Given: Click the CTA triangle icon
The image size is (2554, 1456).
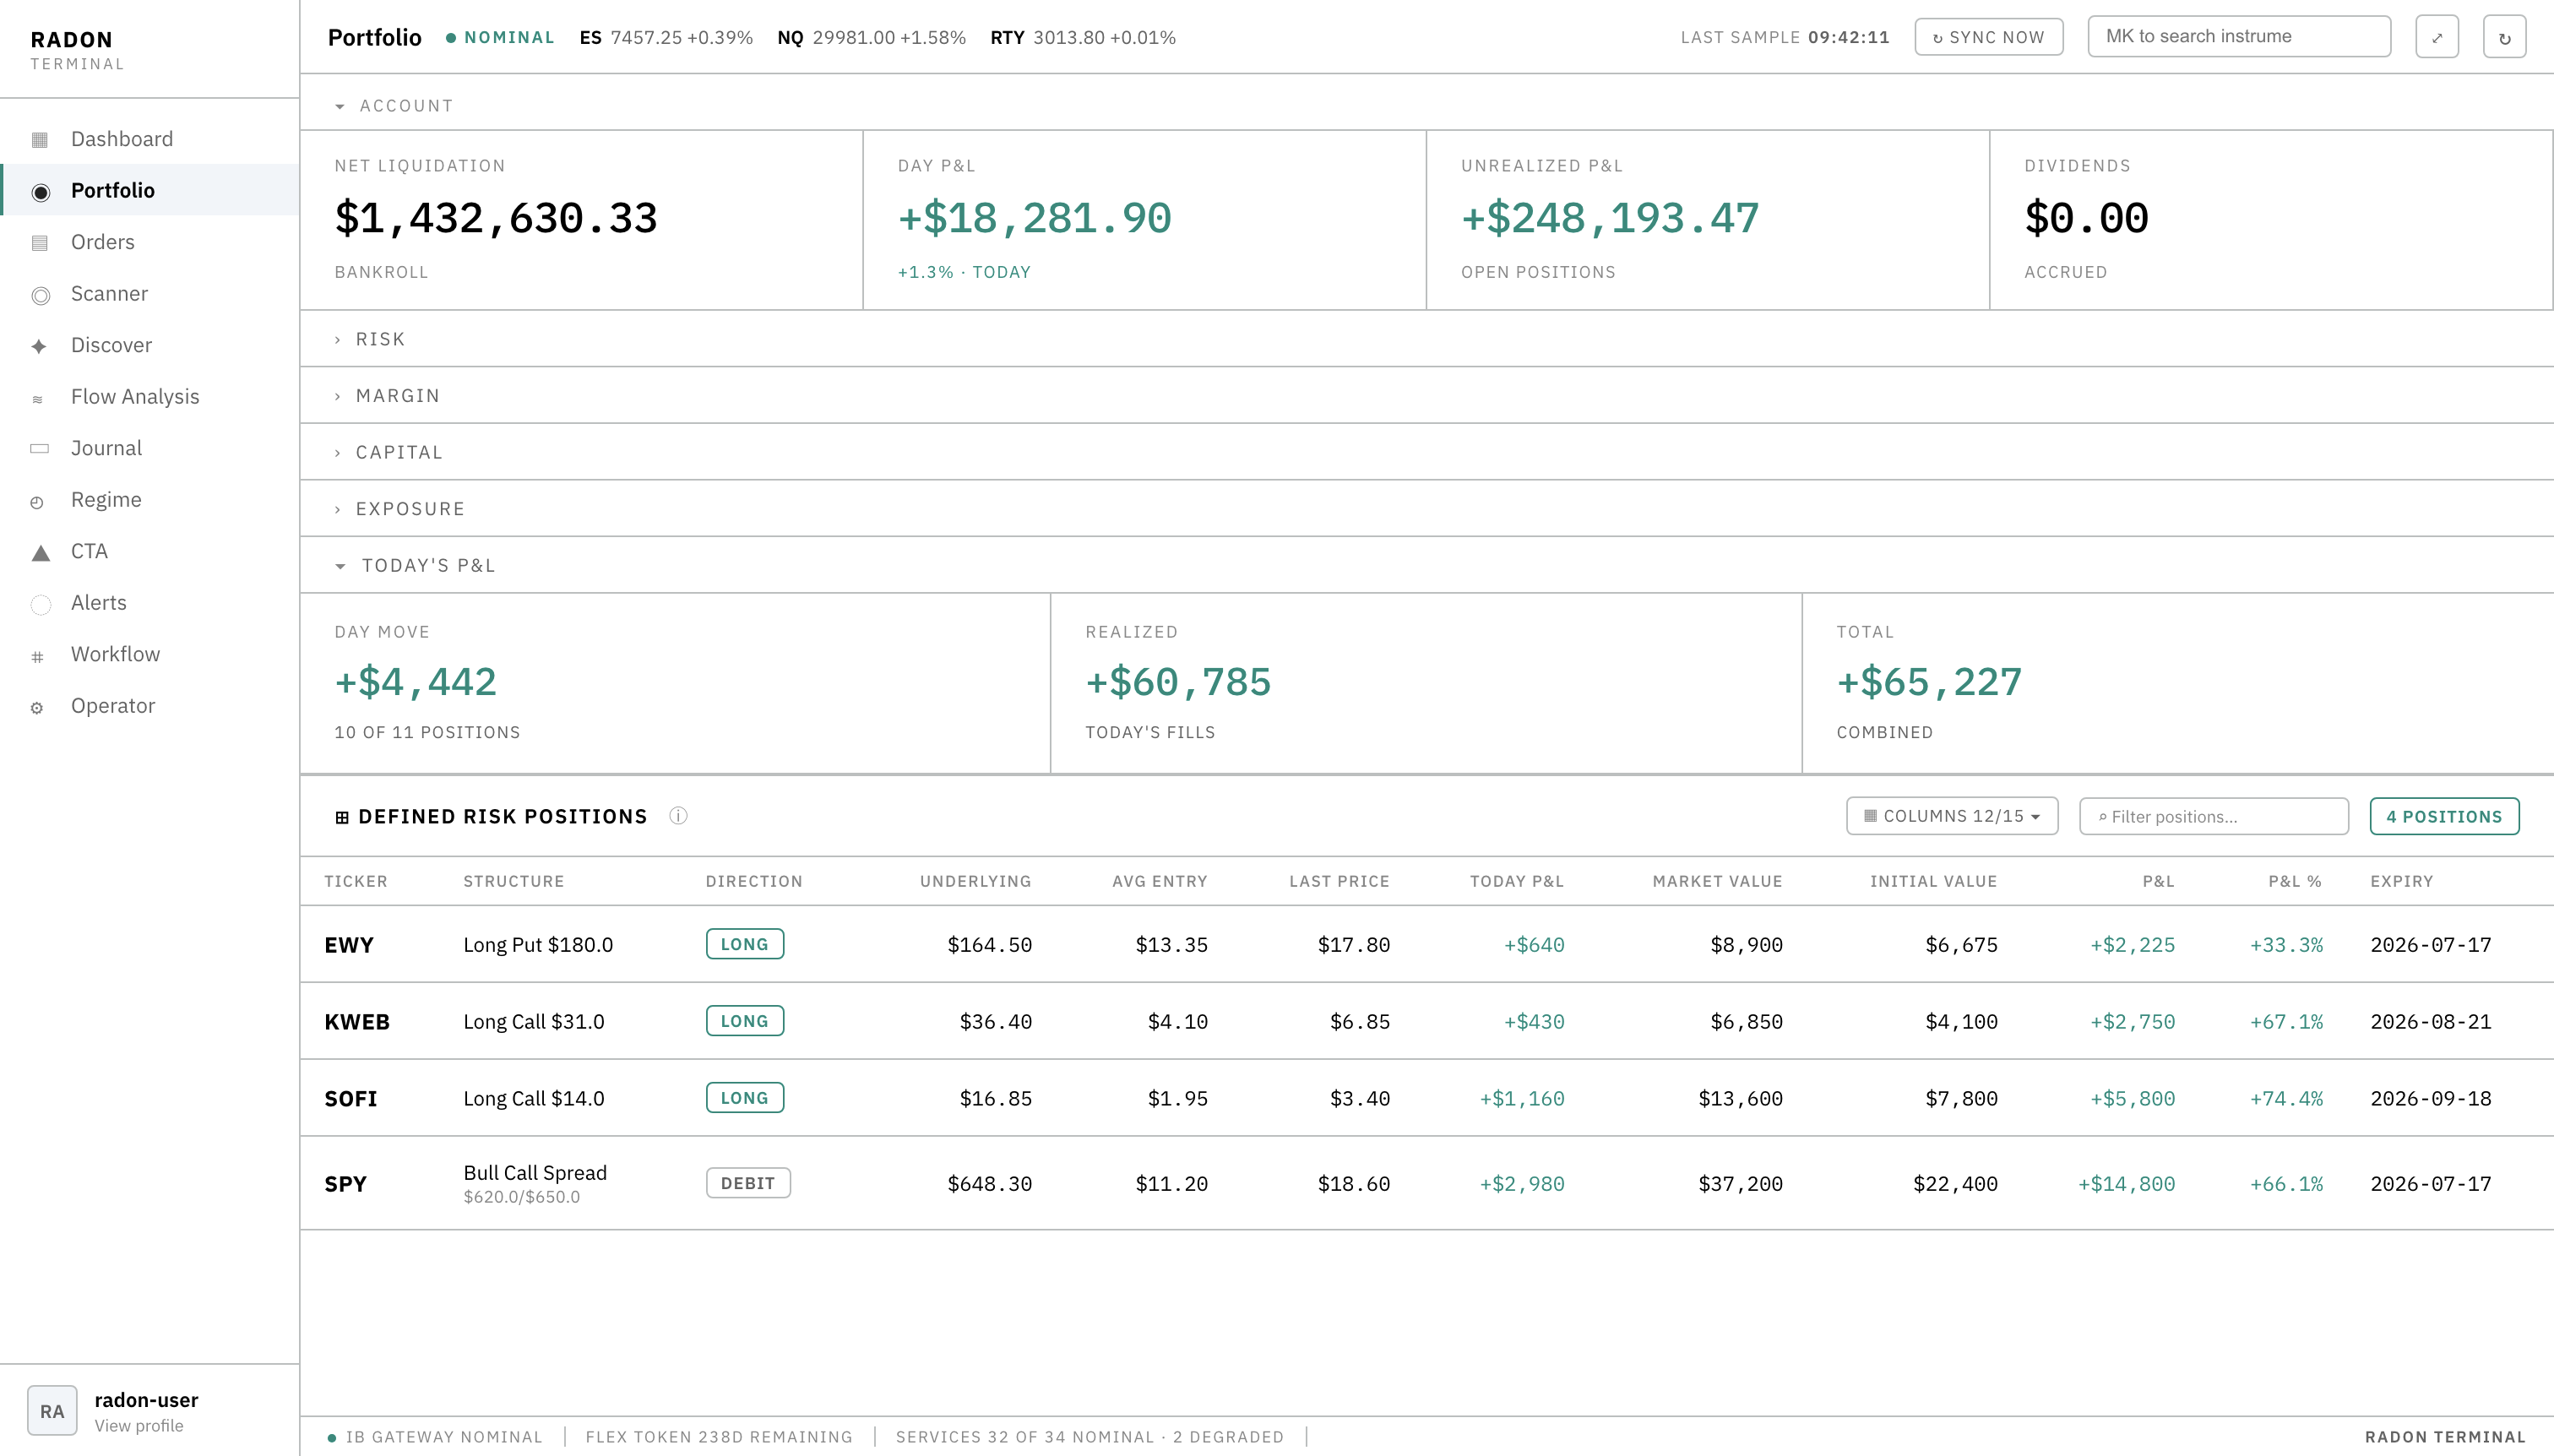Looking at the screenshot, I should pyautogui.click(x=40, y=553).
